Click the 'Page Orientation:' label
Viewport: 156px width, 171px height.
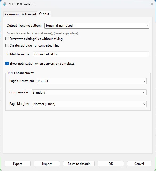tap(22, 81)
